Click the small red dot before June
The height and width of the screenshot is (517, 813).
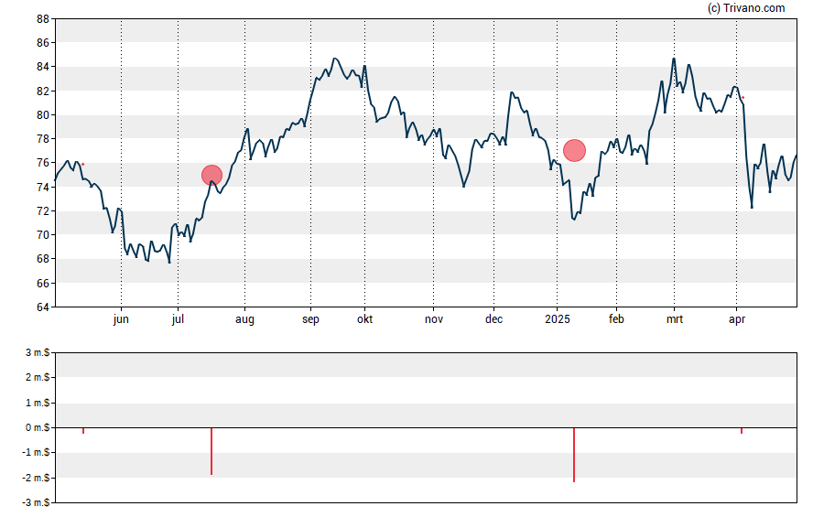click(83, 164)
